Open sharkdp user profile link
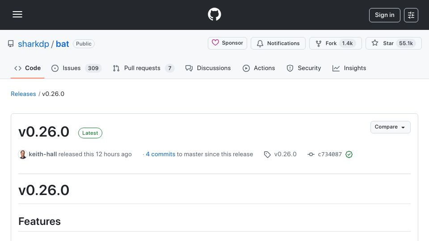The height and width of the screenshot is (241, 429). click(34, 44)
